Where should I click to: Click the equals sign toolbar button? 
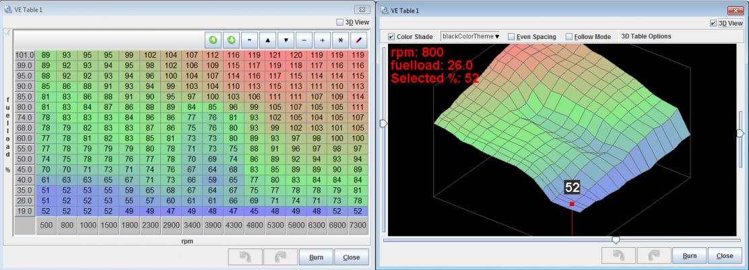(249, 40)
